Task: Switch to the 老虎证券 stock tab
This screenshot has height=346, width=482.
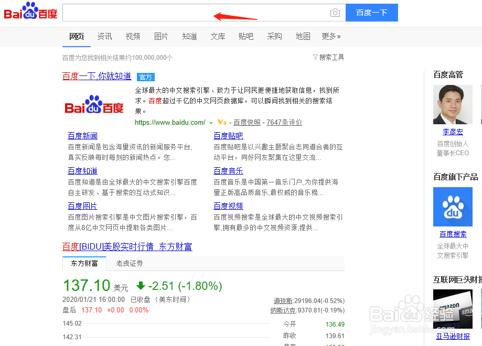Action: coord(130,263)
